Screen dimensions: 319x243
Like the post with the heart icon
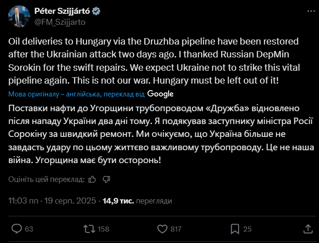[x=162, y=228]
